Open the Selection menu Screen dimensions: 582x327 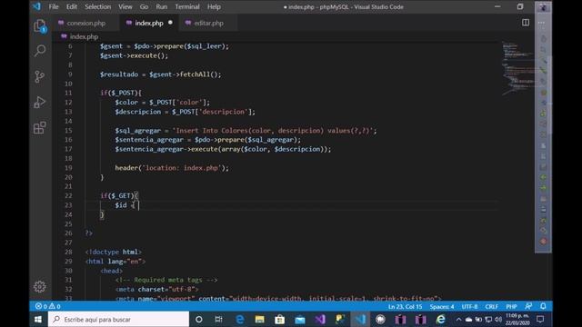97,6
